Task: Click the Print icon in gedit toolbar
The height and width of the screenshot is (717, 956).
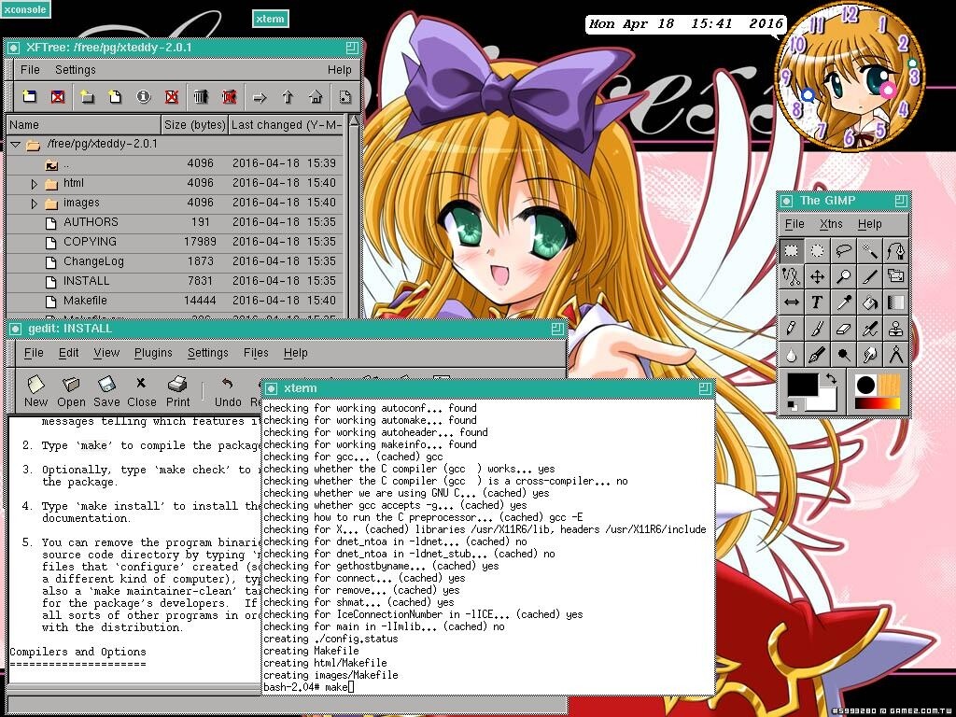Action: coord(178,391)
